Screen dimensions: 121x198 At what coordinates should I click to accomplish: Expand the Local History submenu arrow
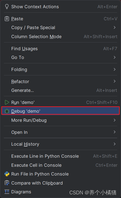(x=114, y=144)
